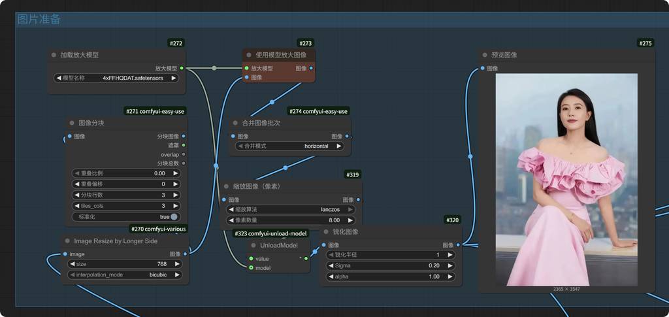The width and height of the screenshot is (669, 317).
Task: Increase the Sigma value with right arrow
Action: [450, 265]
